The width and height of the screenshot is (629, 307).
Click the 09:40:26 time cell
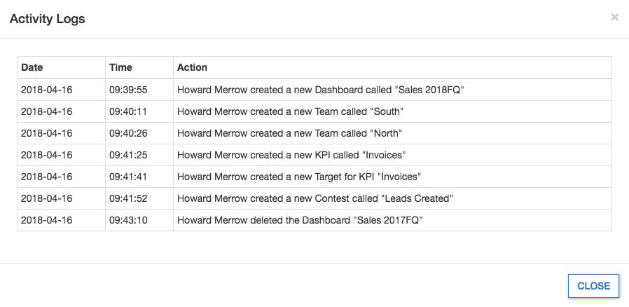pyautogui.click(x=127, y=133)
